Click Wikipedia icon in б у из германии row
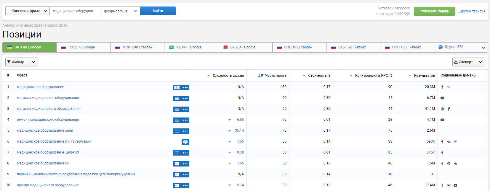This screenshot has width=490, height=191. point(455,142)
